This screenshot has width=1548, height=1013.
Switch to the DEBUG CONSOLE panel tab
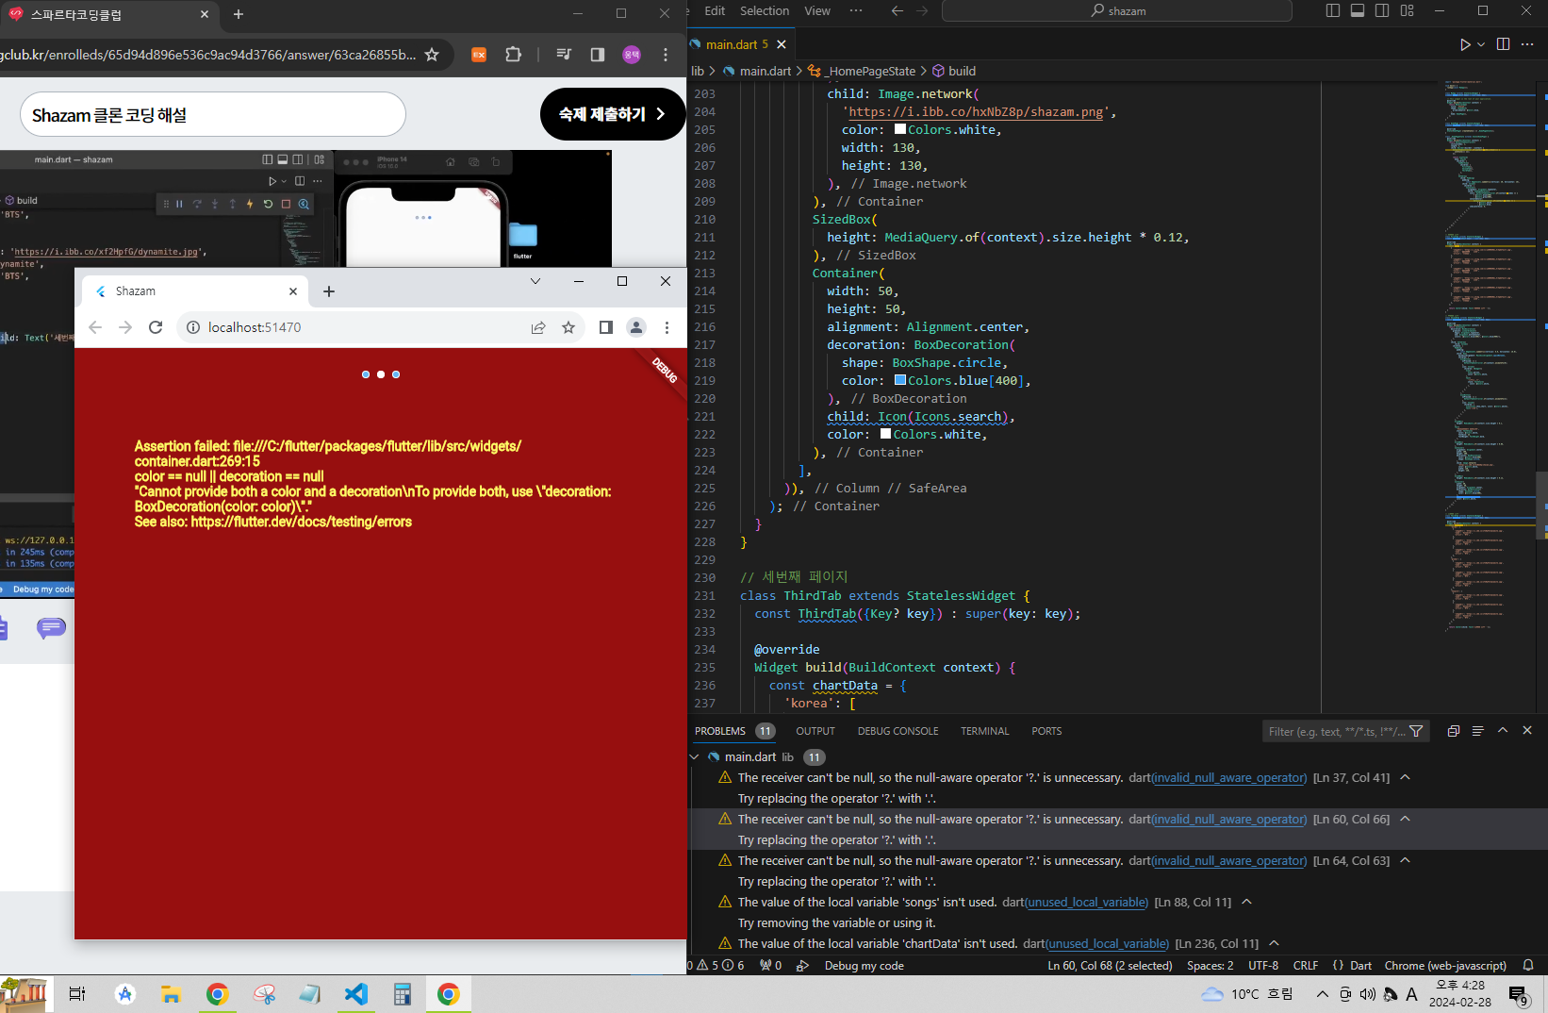coord(898,731)
